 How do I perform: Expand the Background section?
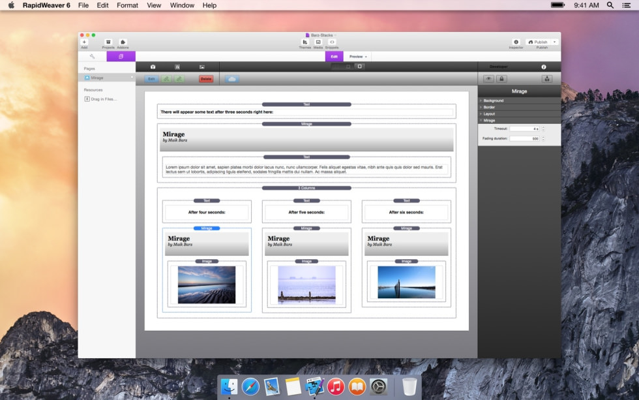(519, 100)
